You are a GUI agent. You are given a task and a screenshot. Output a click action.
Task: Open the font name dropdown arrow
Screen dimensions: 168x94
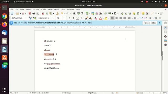(x=53, y=18)
